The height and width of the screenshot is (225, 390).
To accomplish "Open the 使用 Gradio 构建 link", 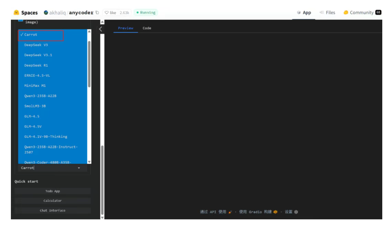I will point(258,212).
